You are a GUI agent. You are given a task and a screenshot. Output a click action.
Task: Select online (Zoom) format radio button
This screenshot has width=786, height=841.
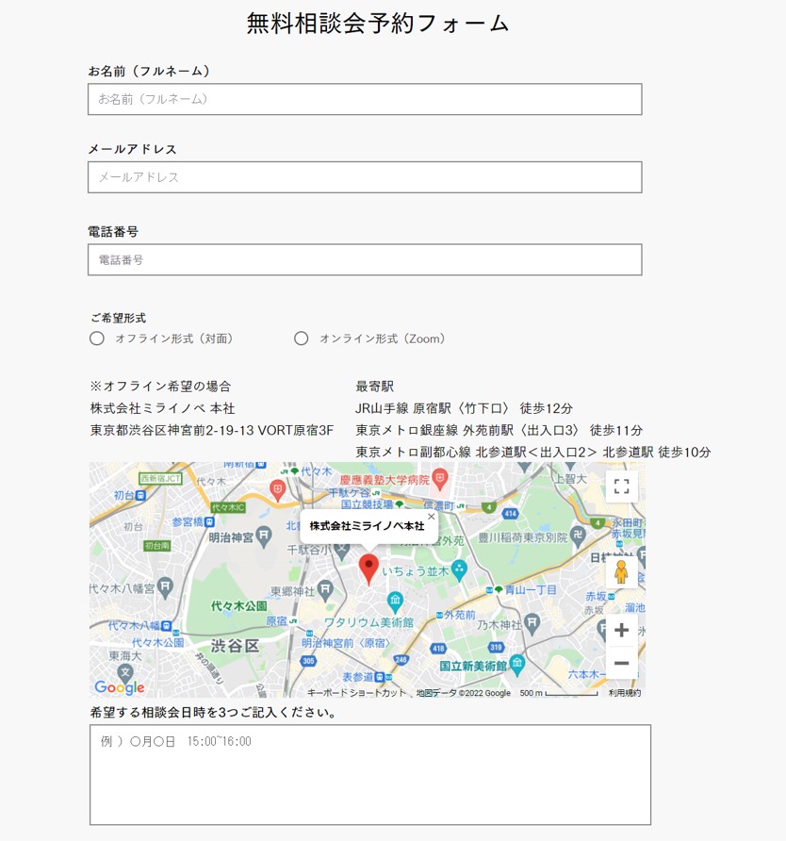(x=302, y=338)
